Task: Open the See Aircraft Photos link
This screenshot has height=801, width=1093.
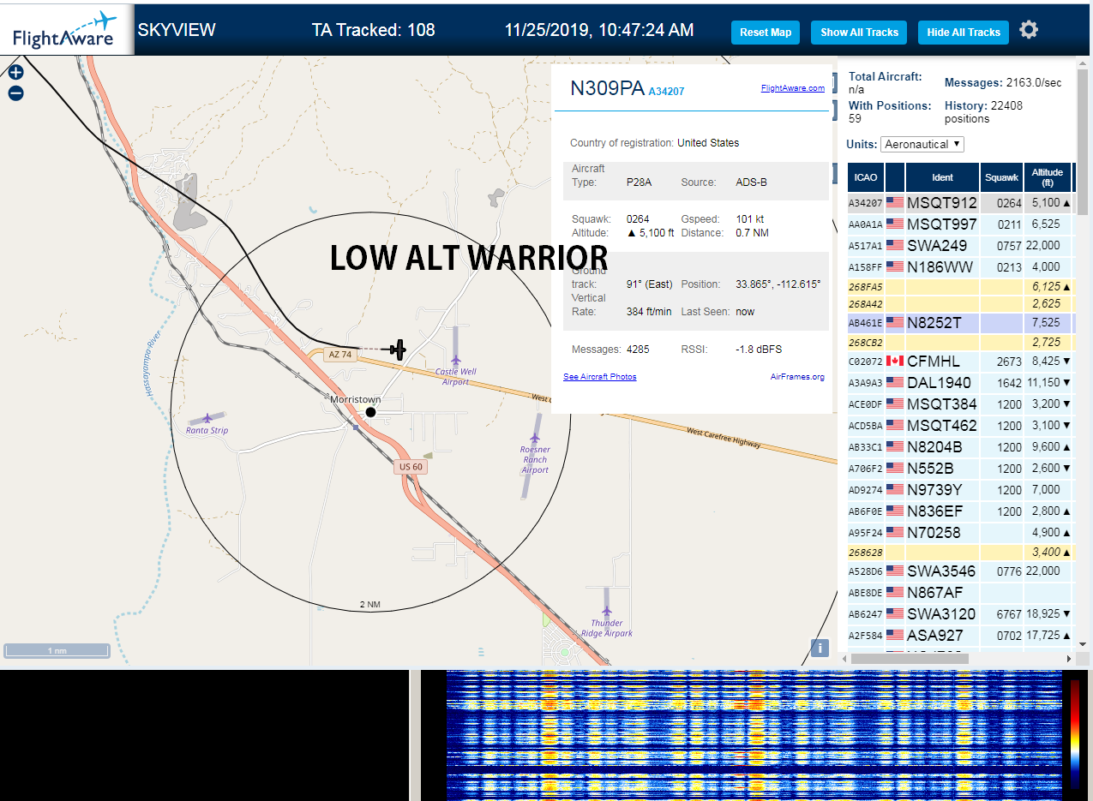Action: click(600, 377)
